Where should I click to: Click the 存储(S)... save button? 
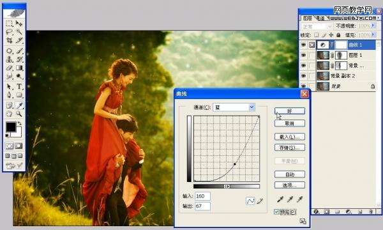[x=290, y=148]
